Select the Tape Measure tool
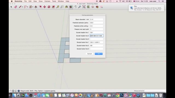The width and height of the screenshot is (175, 98). pos(58,7)
